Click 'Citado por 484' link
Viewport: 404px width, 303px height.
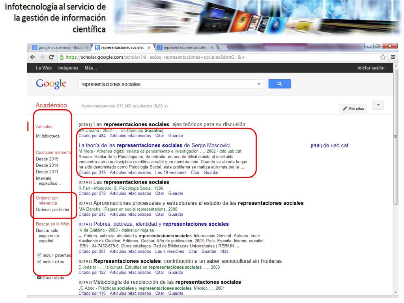pos(92,136)
